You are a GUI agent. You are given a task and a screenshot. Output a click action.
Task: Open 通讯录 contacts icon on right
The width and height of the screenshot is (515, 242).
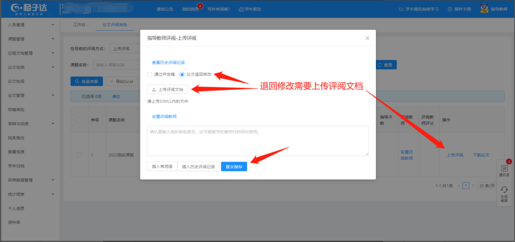pos(504,168)
